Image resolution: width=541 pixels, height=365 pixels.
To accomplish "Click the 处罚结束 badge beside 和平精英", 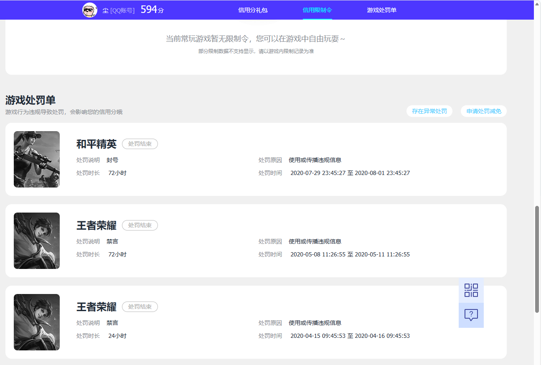I will [x=140, y=144].
